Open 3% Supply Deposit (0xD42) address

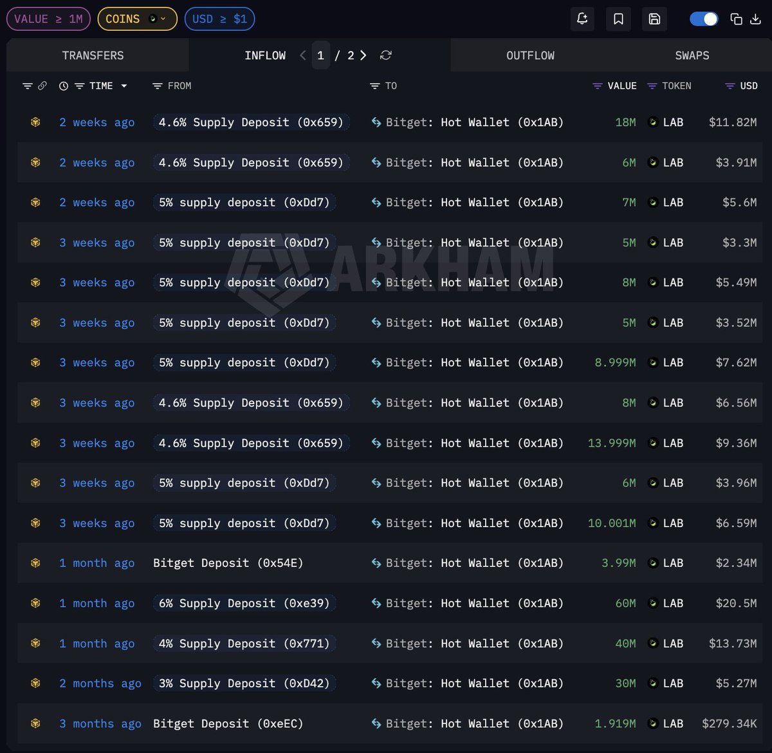tap(244, 683)
